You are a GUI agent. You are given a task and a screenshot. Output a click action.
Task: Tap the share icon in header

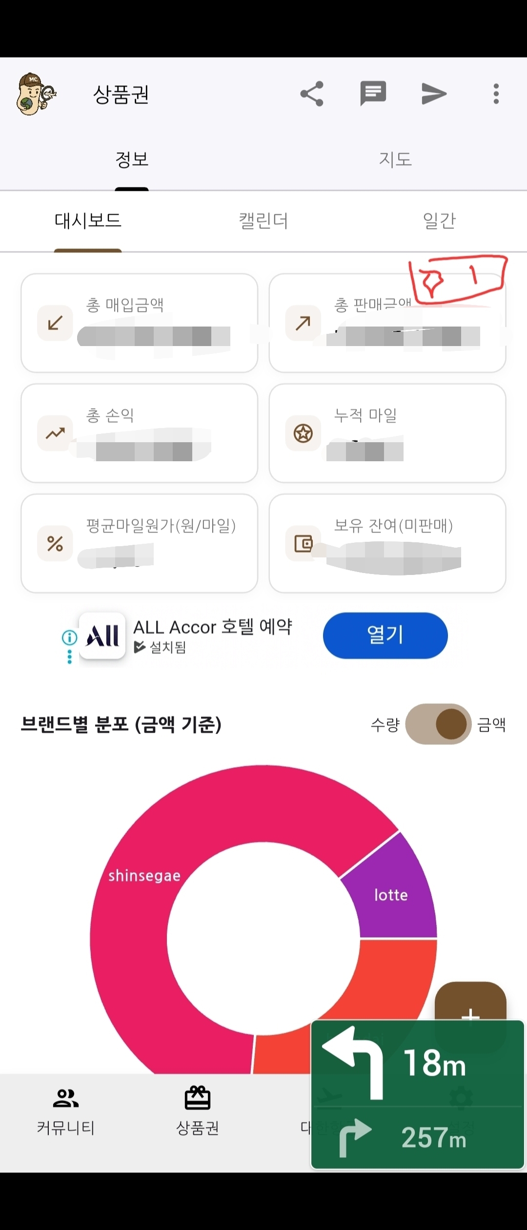point(312,94)
